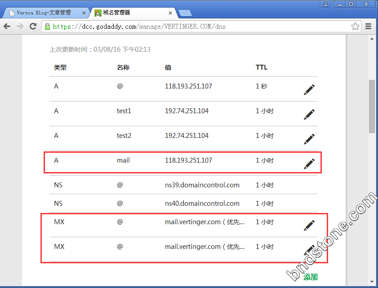
Task: Edit the first MX record
Action: point(309,226)
